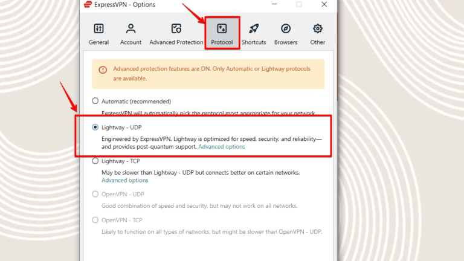Image resolution: width=464 pixels, height=261 pixels.
Task: Close the ExpressVPN Options window
Action: tap(324, 4)
